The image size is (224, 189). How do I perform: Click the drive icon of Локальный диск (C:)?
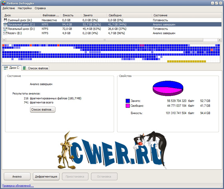click(x=5, y=24)
